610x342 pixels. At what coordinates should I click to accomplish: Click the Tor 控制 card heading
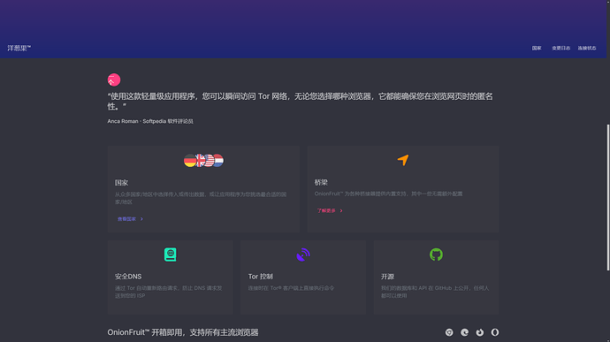click(260, 277)
